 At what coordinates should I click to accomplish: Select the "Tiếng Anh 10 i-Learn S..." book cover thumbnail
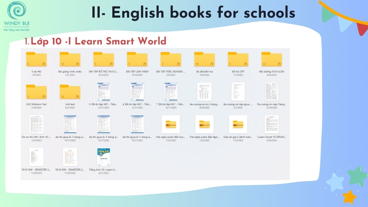(x=103, y=157)
